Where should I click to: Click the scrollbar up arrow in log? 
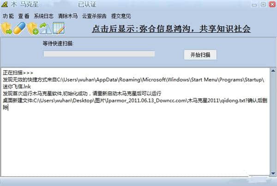273,71
